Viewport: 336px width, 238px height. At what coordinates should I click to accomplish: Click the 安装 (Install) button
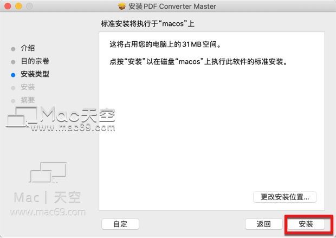coord(306,224)
